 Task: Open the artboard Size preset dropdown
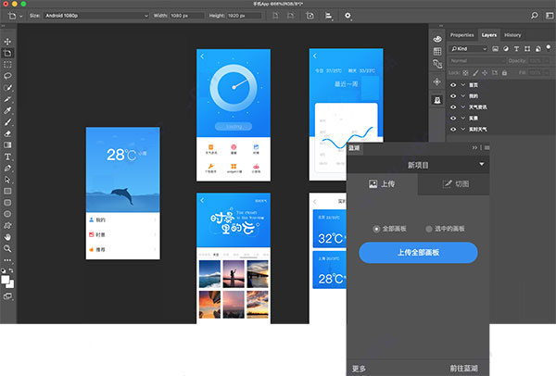(x=94, y=15)
